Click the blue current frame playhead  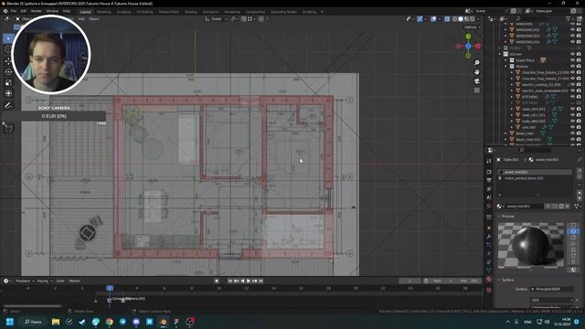[110, 288]
